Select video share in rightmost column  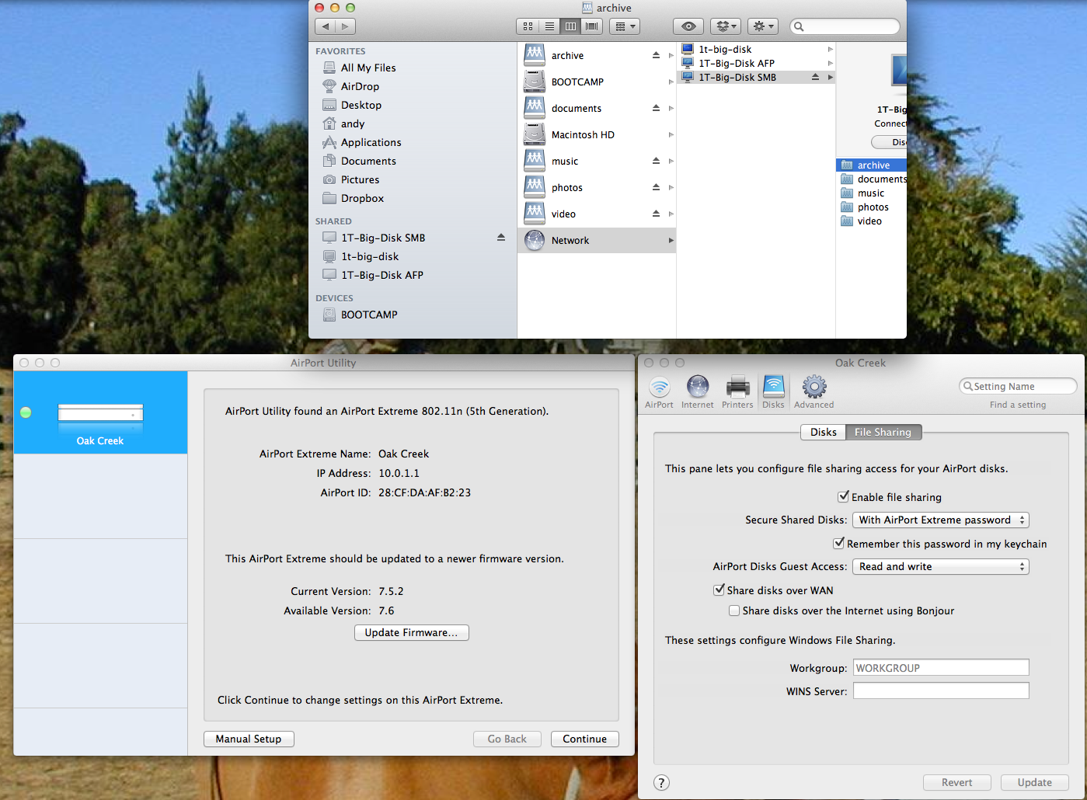(x=872, y=221)
